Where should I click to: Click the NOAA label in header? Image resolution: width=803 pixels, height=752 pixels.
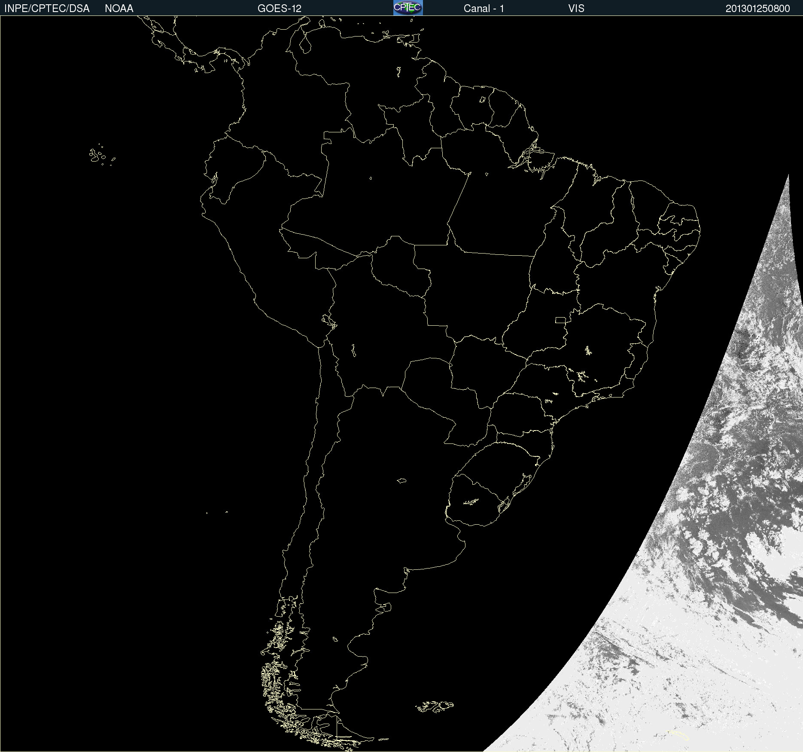pos(119,9)
